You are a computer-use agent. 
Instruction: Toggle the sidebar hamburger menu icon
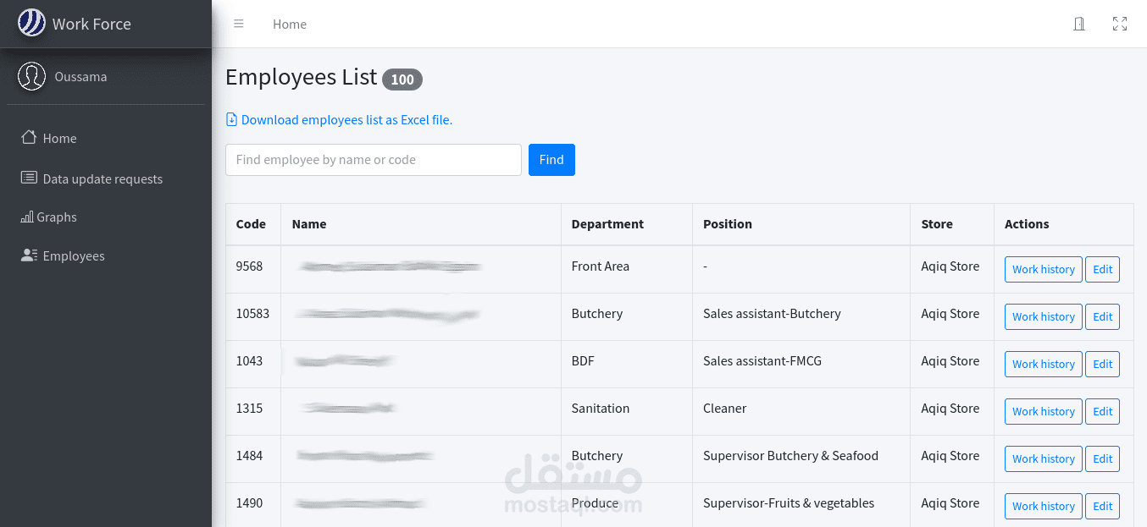239,24
